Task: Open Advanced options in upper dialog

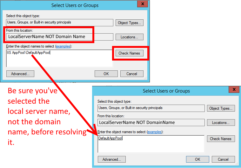Action: coord(20,74)
